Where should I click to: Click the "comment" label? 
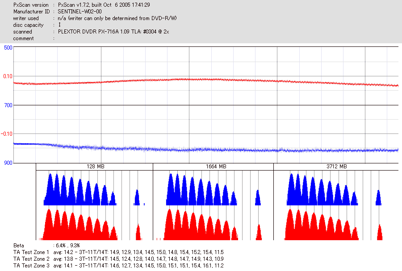[23, 38]
